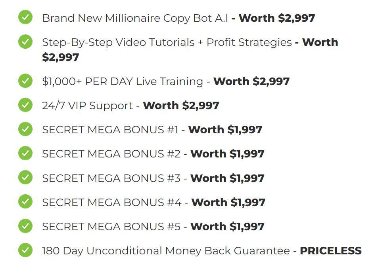Click the green checkmark beside Millionaire Copy Bot A.I
The image size is (374, 269).
point(25,17)
